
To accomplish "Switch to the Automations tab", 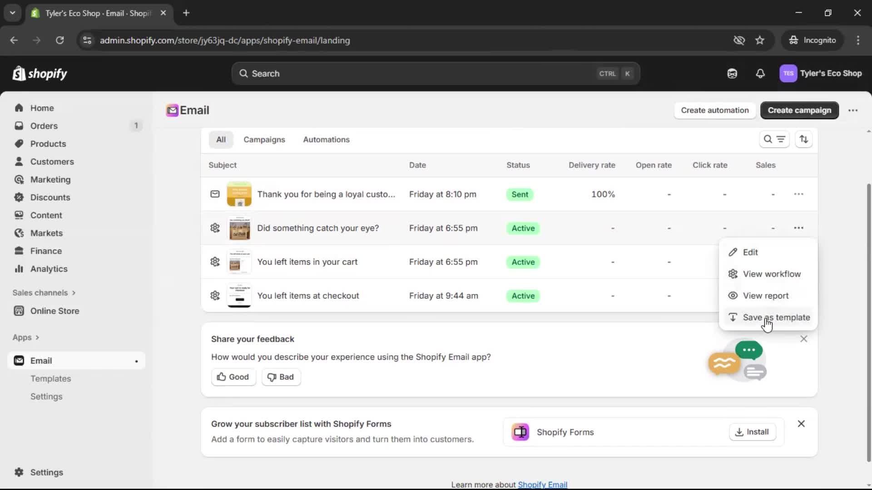I will (326, 140).
